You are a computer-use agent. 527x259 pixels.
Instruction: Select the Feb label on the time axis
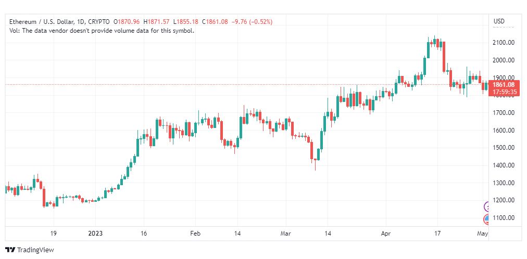coord(195,234)
